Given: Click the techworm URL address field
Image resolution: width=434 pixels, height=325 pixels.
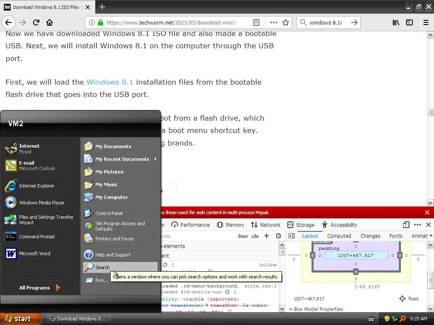Looking at the screenshot, I should pos(172,22).
